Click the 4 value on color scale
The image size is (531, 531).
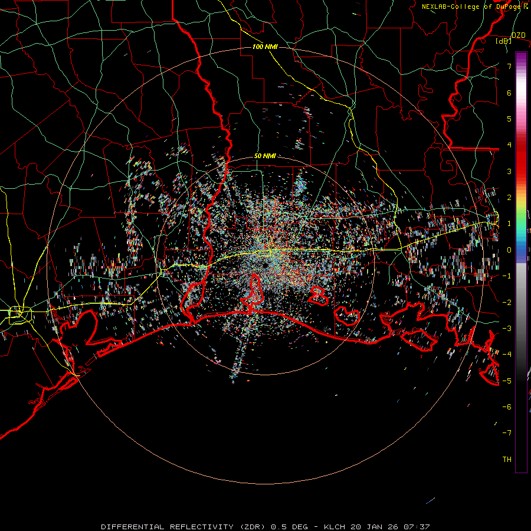(509, 145)
